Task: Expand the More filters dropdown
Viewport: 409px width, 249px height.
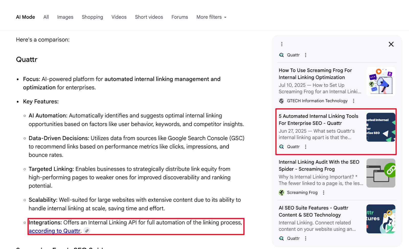Action: tap(211, 17)
